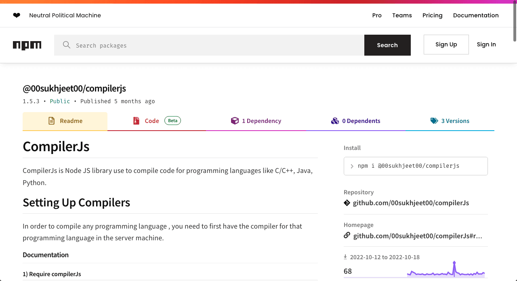Image resolution: width=517 pixels, height=281 pixels.
Task: Open the Readme tab
Action: coord(65,121)
